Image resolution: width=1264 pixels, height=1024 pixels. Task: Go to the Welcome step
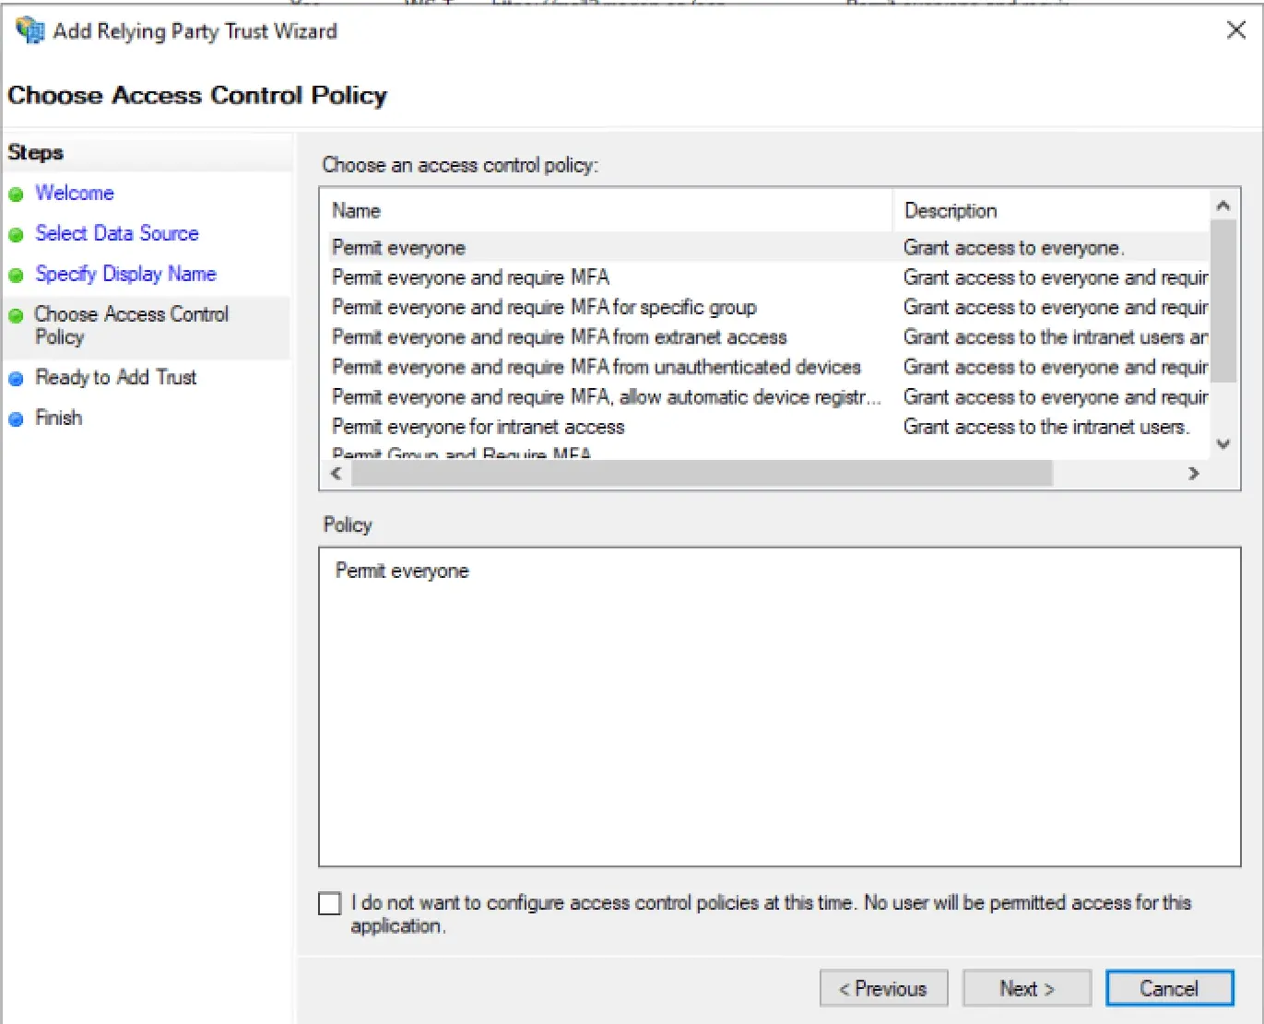(75, 194)
